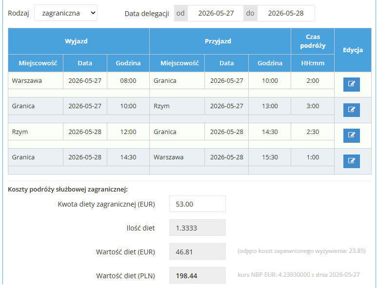Click the Wartość diet (PLN) field 198.44
The width and height of the screenshot is (378, 288).
click(x=198, y=275)
